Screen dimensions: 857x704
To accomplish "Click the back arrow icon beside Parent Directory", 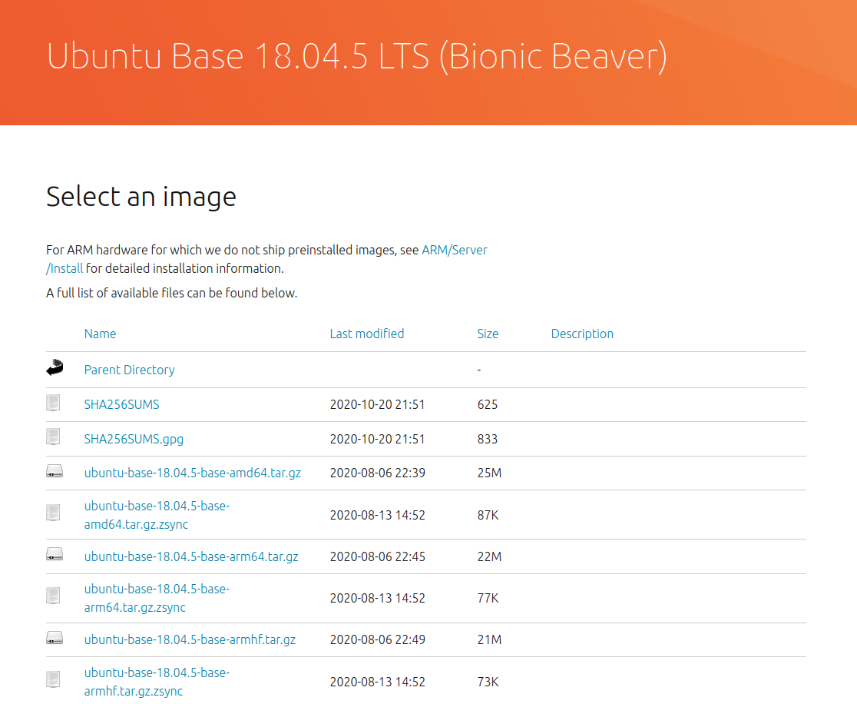I will 53,368.
